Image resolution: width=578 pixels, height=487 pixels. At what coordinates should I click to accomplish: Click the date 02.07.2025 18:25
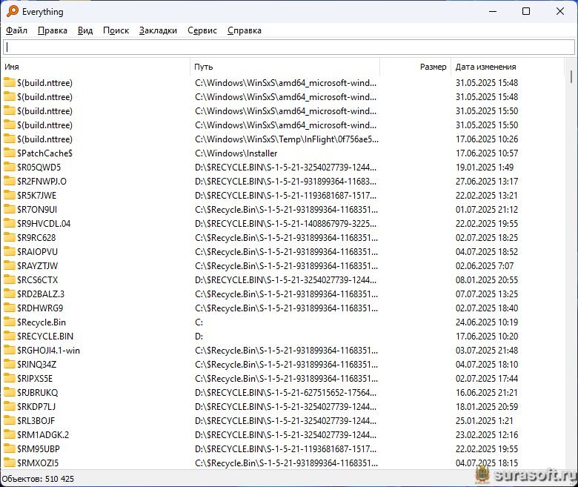487,237
